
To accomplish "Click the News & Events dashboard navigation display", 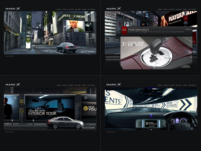I will click(x=151, y=124).
